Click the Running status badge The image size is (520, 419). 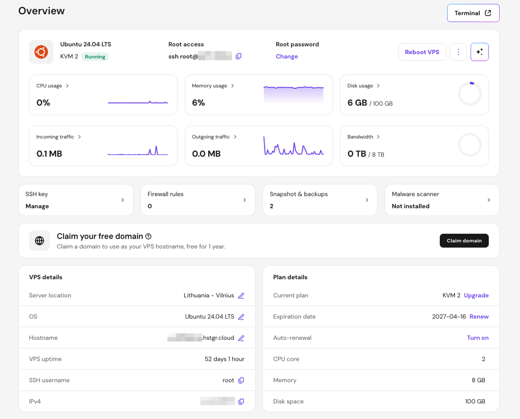click(x=95, y=57)
